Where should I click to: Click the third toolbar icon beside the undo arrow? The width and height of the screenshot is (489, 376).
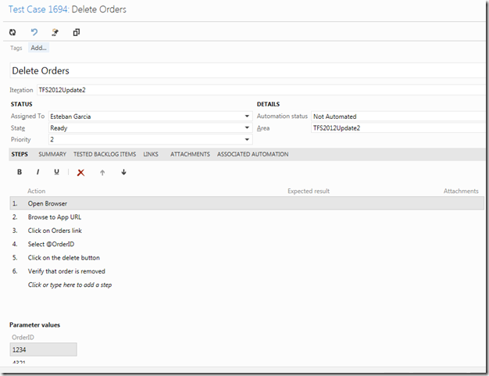coord(55,32)
